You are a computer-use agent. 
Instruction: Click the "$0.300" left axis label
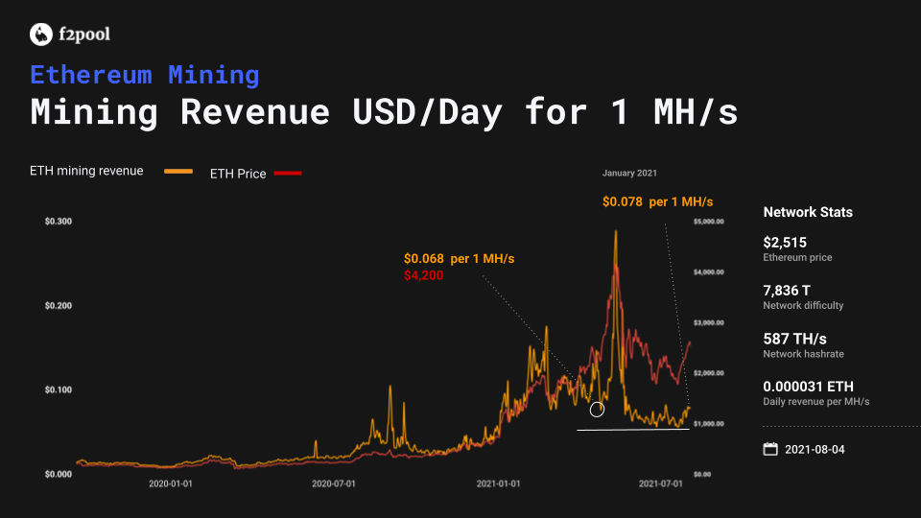59,222
